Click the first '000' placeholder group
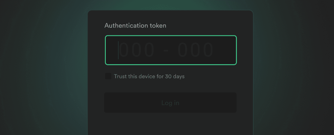 point(137,50)
